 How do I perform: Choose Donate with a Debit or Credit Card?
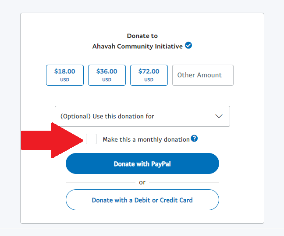[x=142, y=200]
